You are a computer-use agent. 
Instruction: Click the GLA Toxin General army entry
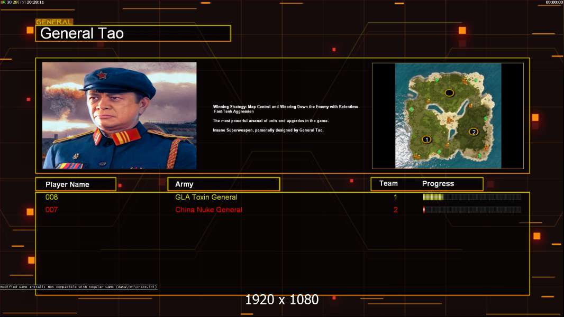[x=206, y=197]
